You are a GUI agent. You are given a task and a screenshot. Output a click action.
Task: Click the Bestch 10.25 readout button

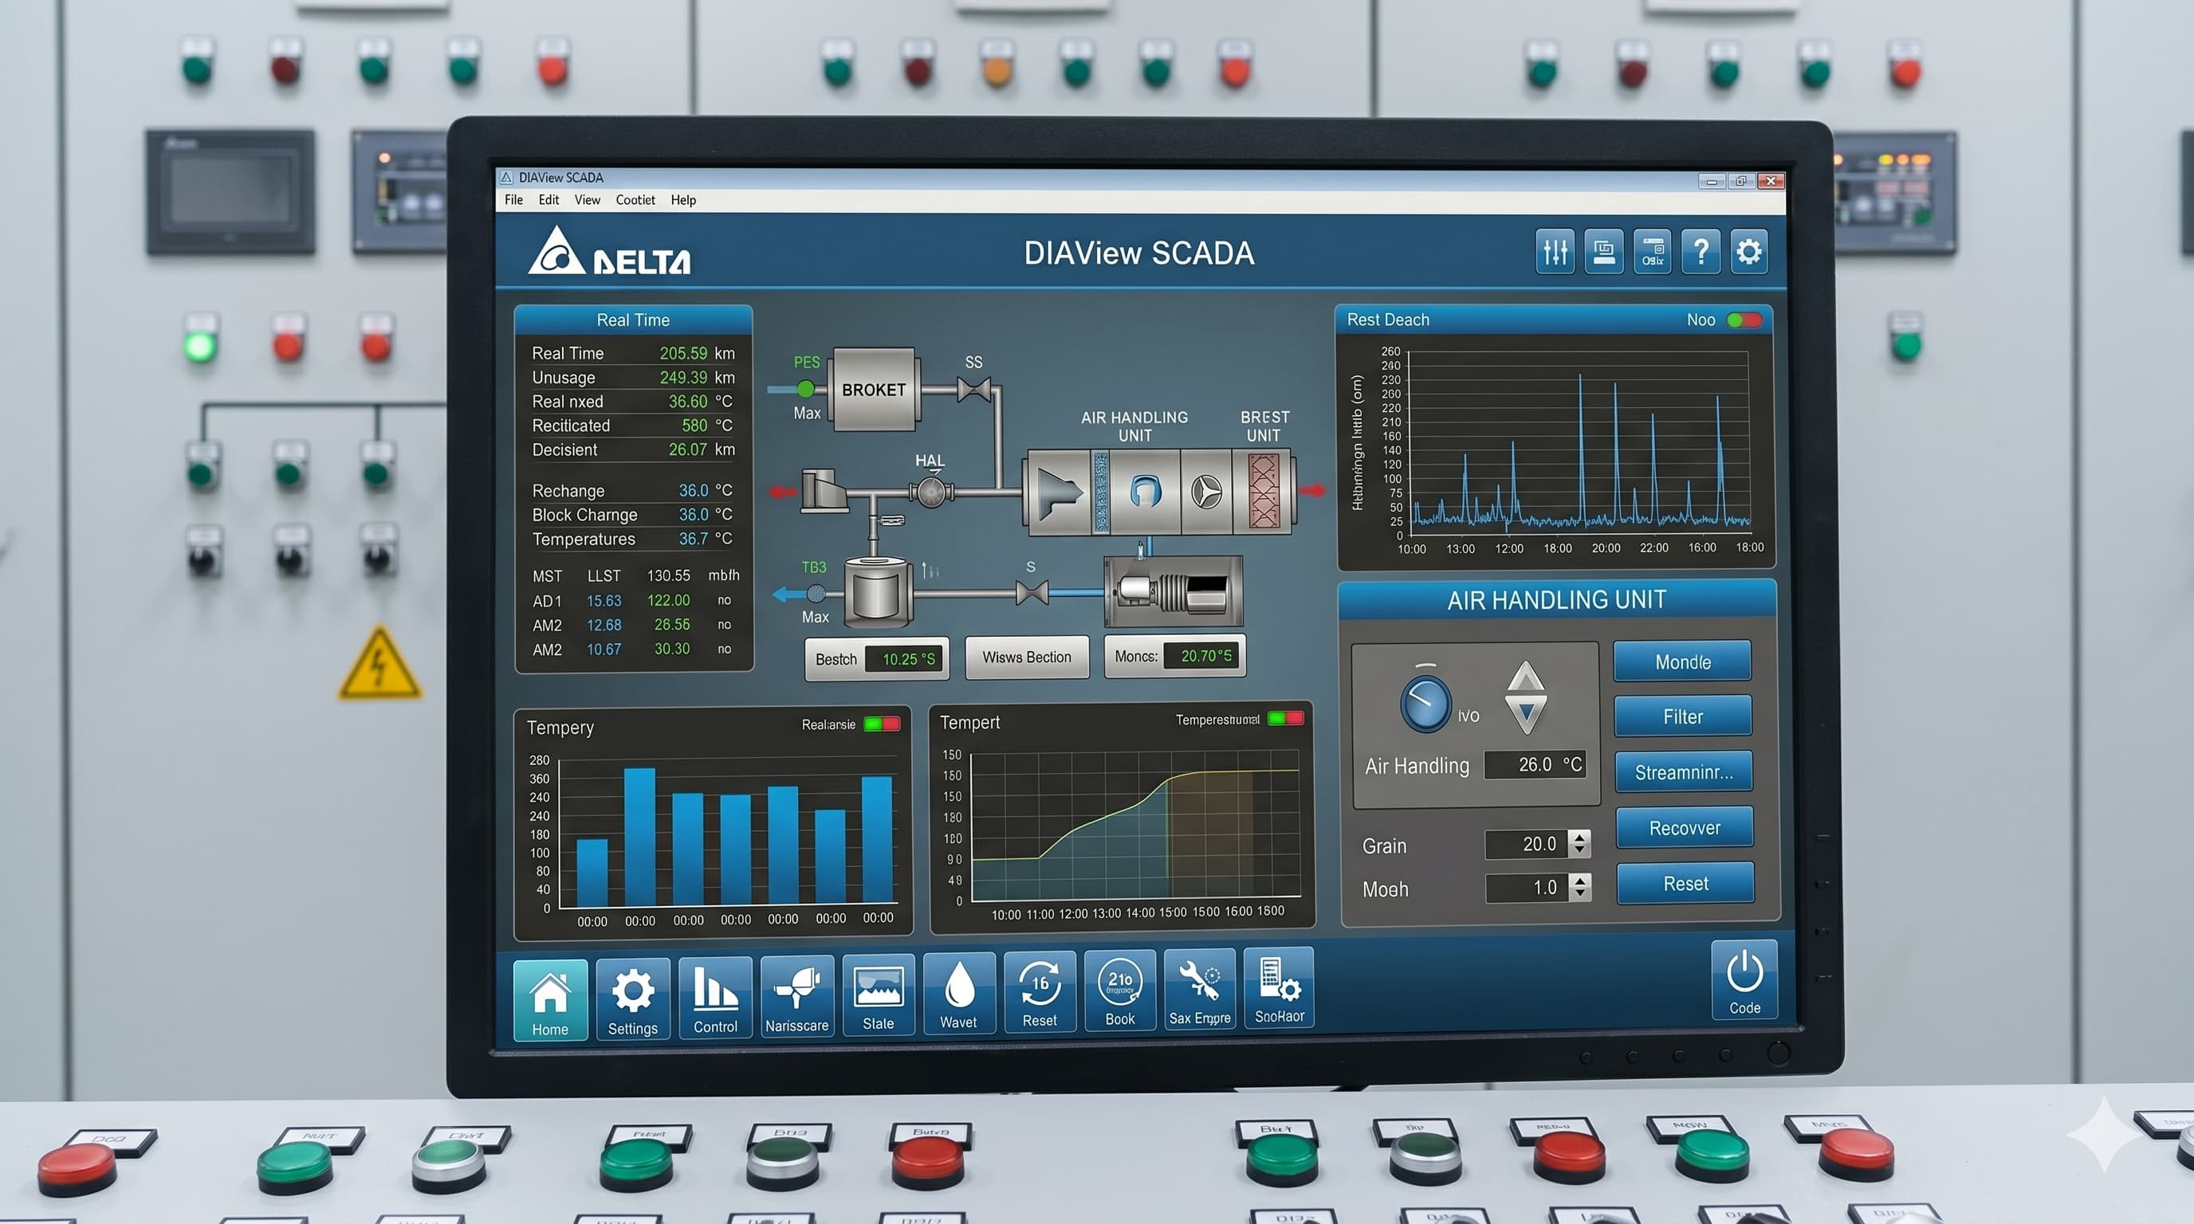click(876, 659)
